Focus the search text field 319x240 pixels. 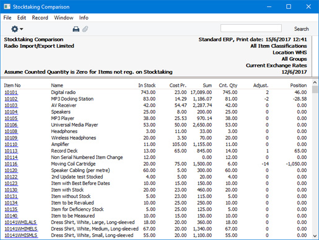pyautogui.click(x=251, y=28)
